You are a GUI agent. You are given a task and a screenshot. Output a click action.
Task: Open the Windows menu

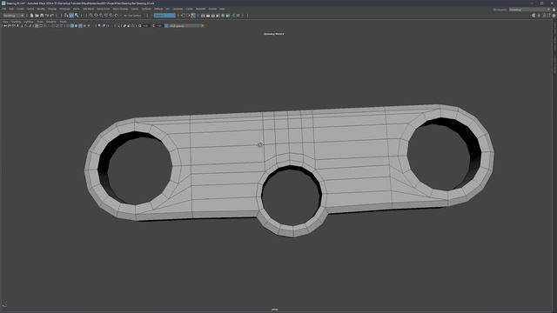pos(64,9)
